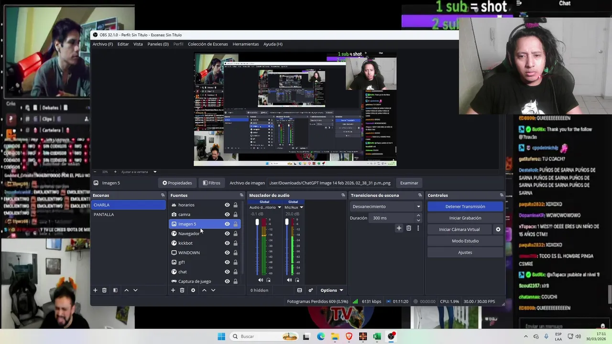612x344 pixels.
Task: Open scene filters icon in Escenas panel
Action: (x=115, y=290)
